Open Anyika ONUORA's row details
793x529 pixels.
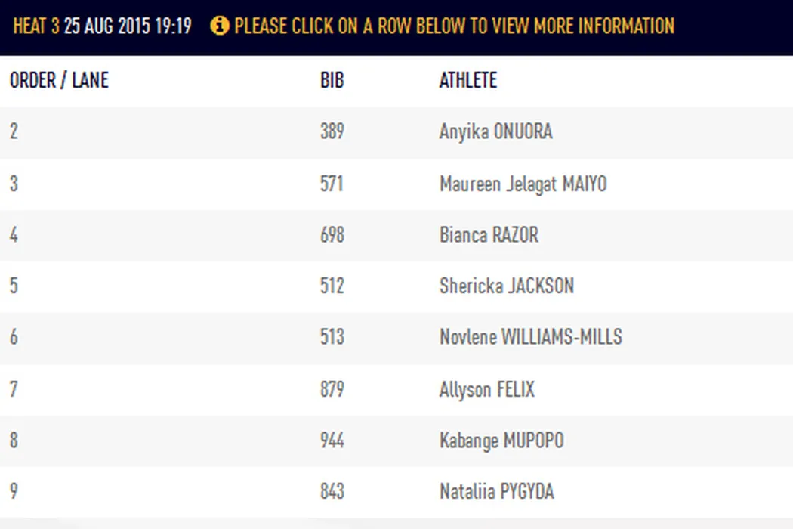[495, 131]
